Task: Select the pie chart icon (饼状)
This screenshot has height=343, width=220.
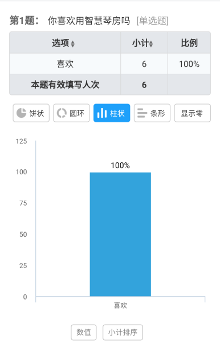Action: [21, 113]
